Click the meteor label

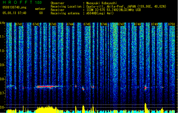coord(40,9)
